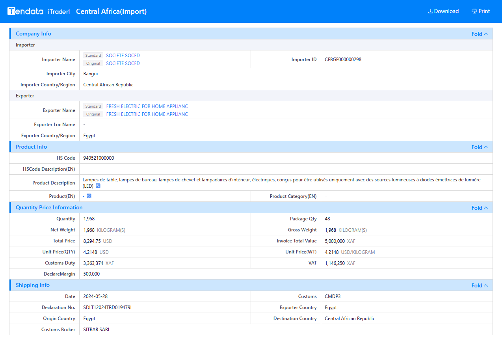Image resolution: width=502 pixels, height=341 pixels.
Task: Click the Original tag beside exporter name
Action: (x=93, y=114)
